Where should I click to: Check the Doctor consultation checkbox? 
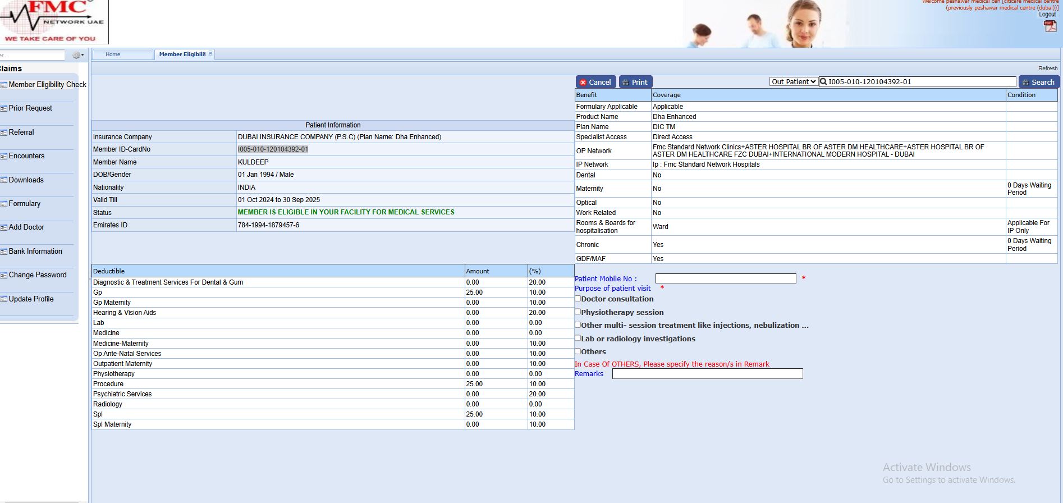(x=578, y=299)
